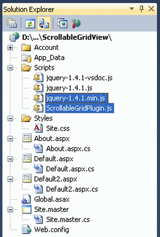Open the ASP.NET Configuration tool icon
Image resolution: width=160 pixels, height=237 pixels.
[x=76, y=24]
